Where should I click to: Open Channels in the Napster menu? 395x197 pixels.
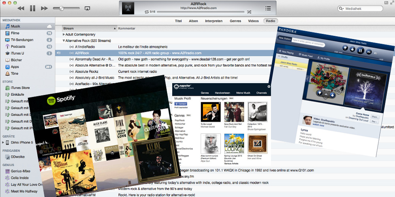click(261, 93)
